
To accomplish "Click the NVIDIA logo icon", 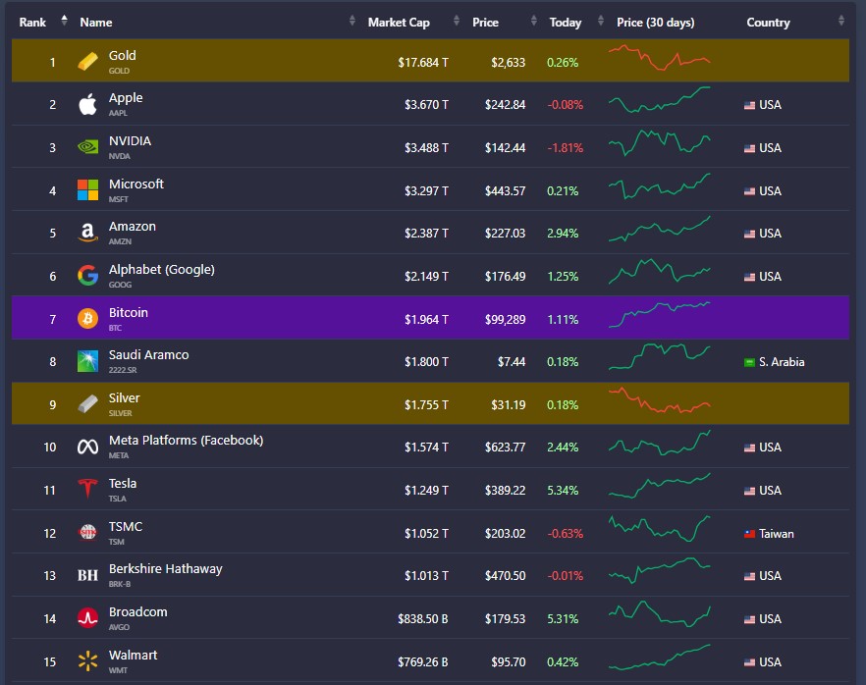I will (x=87, y=147).
